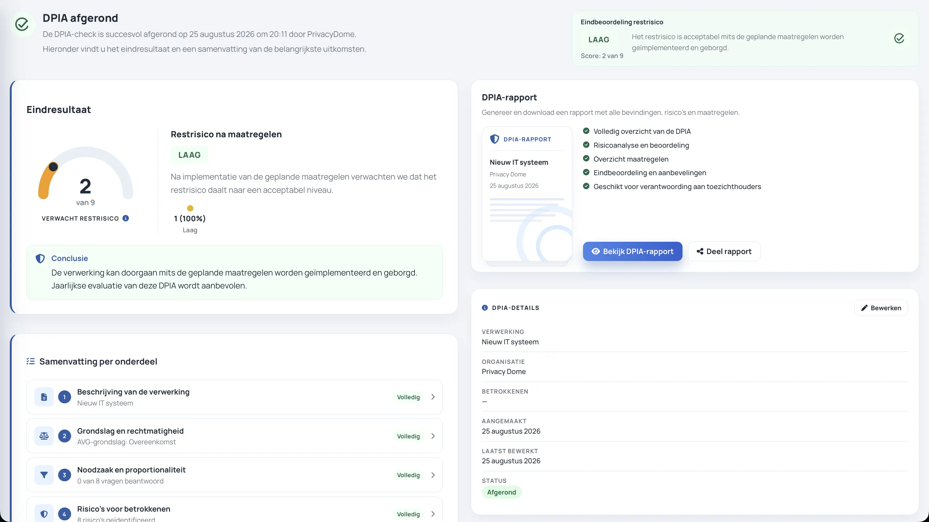Click the LAAG badge in Eindbeoordeling restrisico

click(599, 40)
